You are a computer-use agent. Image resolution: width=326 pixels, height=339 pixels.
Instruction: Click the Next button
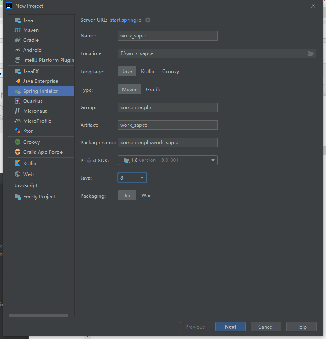click(230, 327)
